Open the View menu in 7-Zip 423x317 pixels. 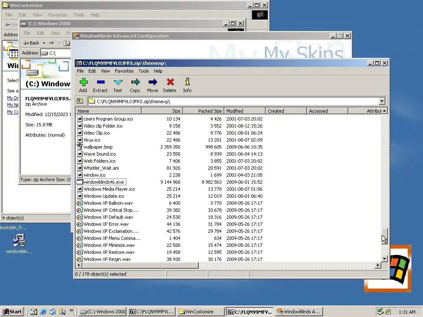(x=105, y=71)
